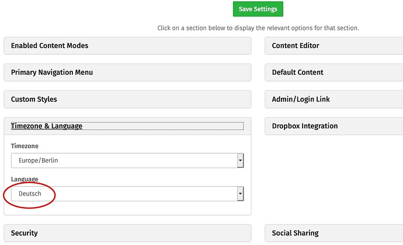The image size is (403, 245).
Task: Expand the Custom Styles section
Action: [127, 99]
